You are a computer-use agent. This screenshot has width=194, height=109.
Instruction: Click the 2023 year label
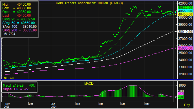coord(7,107)
